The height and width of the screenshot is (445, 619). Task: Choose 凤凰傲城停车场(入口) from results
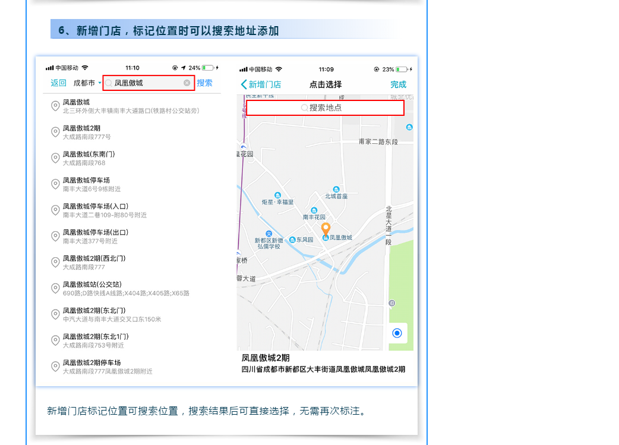pos(95,210)
